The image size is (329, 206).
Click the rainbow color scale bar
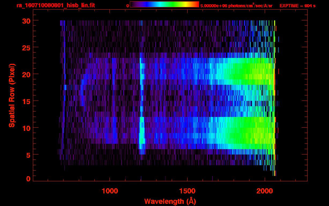point(164,5)
